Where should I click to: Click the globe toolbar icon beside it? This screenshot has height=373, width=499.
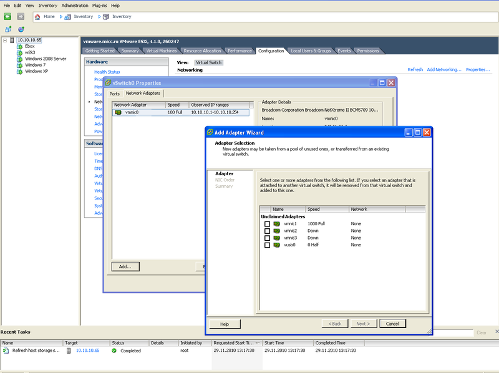tap(21, 29)
